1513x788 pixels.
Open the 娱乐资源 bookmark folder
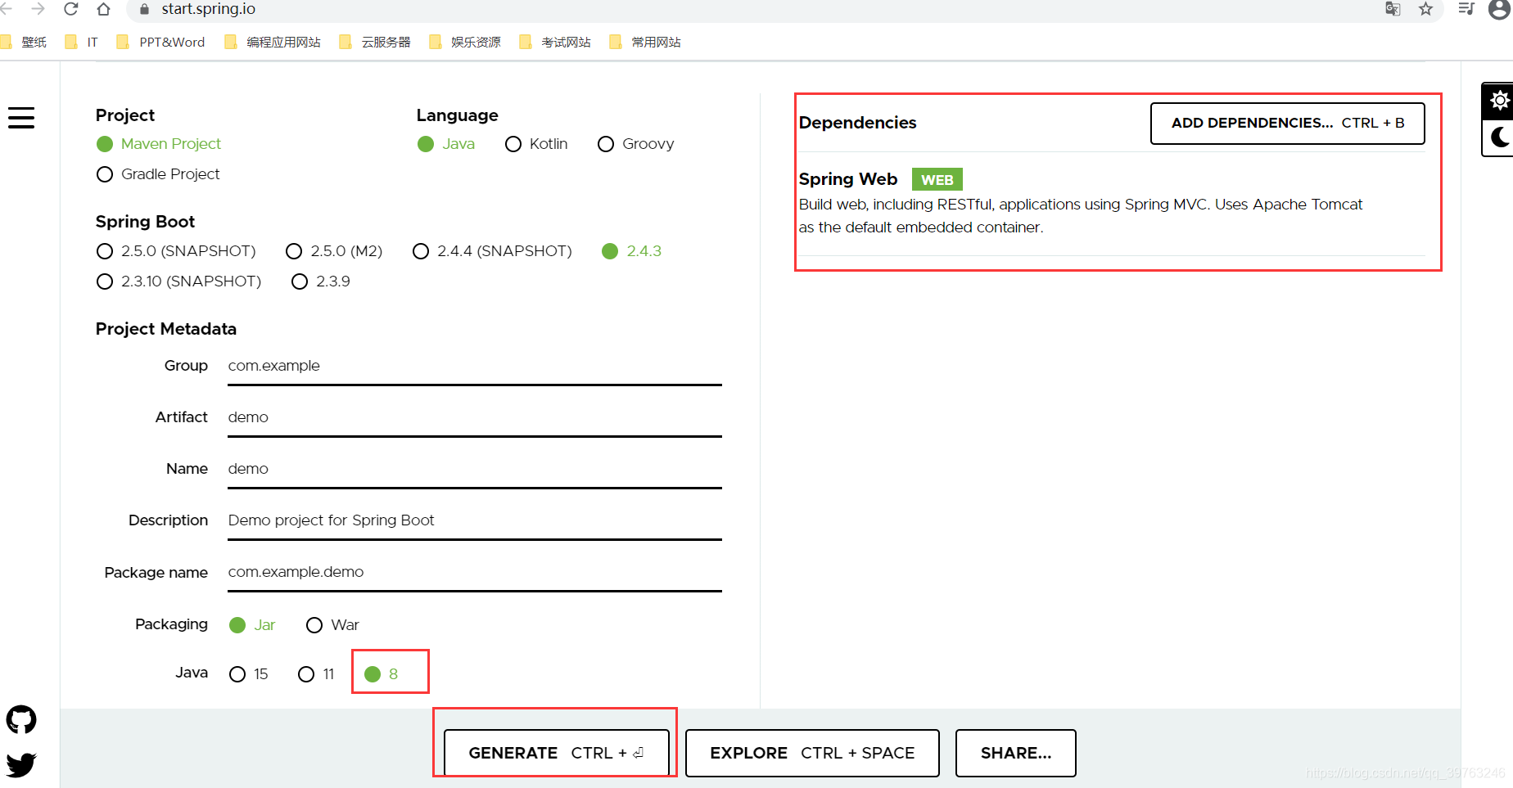pyautogui.click(x=465, y=42)
